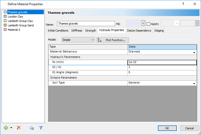Expand the Soil Type General dropdown
Viewport: 201px width, 135px height.
click(x=194, y=84)
